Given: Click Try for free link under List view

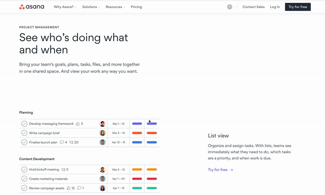Looking at the screenshot, I should pos(220,170).
